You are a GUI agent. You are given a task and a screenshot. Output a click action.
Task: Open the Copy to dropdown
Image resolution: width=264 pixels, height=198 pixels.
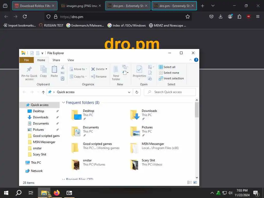point(78,77)
